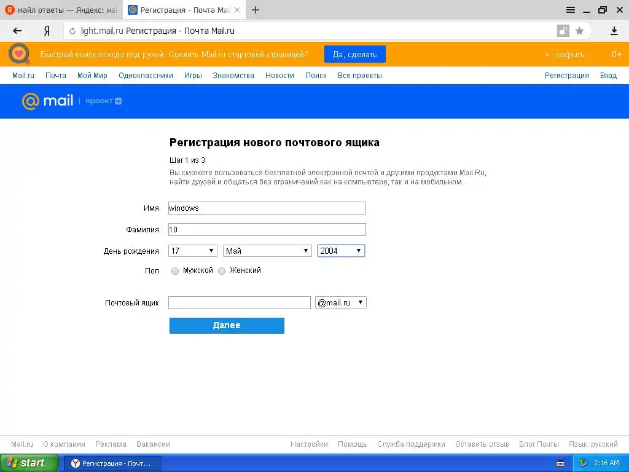Reload the page with refresh icon
The width and height of the screenshot is (629, 472).
coord(72,31)
